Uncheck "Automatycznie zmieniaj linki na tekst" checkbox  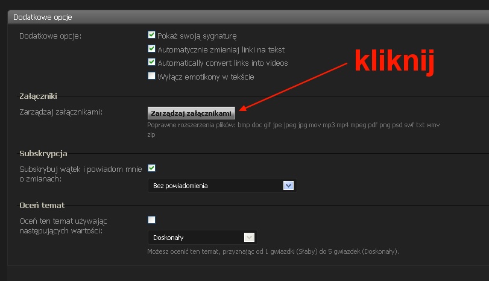[152, 49]
